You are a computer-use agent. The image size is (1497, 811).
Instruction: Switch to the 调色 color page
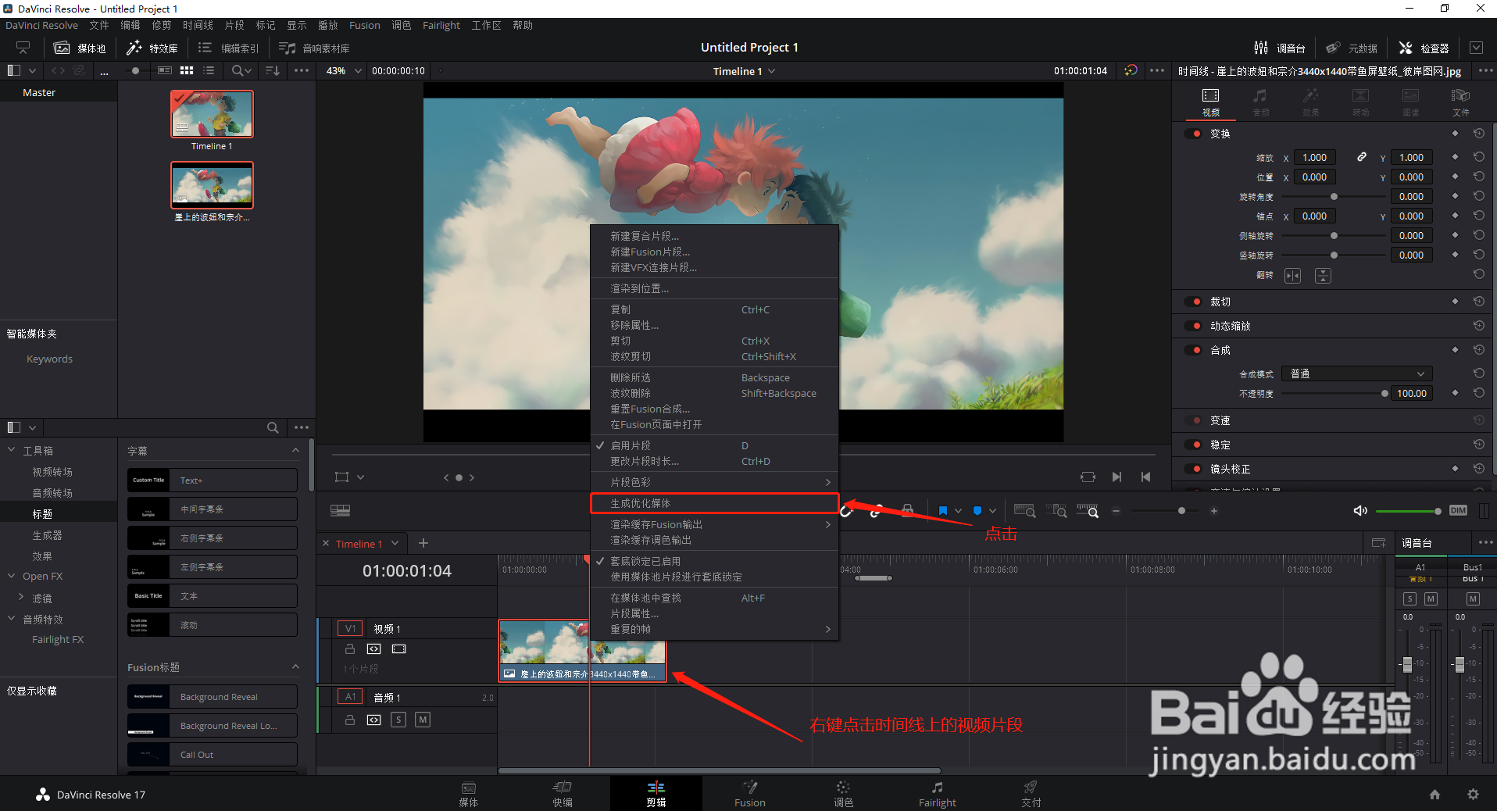pos(843,794)
